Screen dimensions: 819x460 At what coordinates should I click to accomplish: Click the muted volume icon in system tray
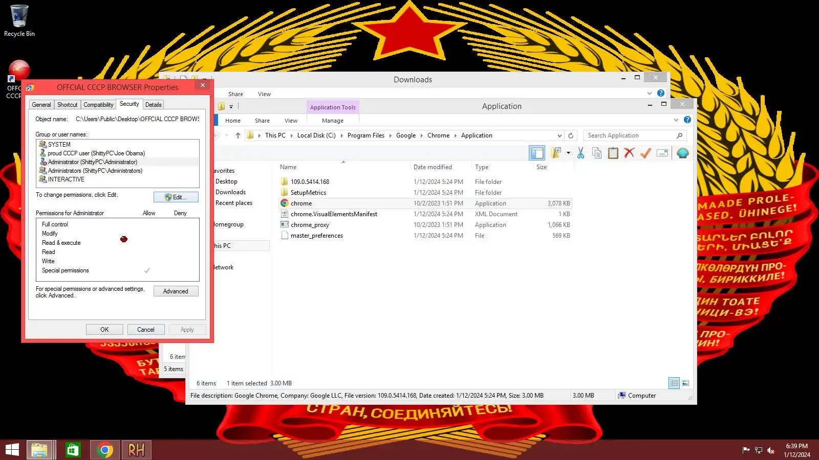click(x=771, y=450)
